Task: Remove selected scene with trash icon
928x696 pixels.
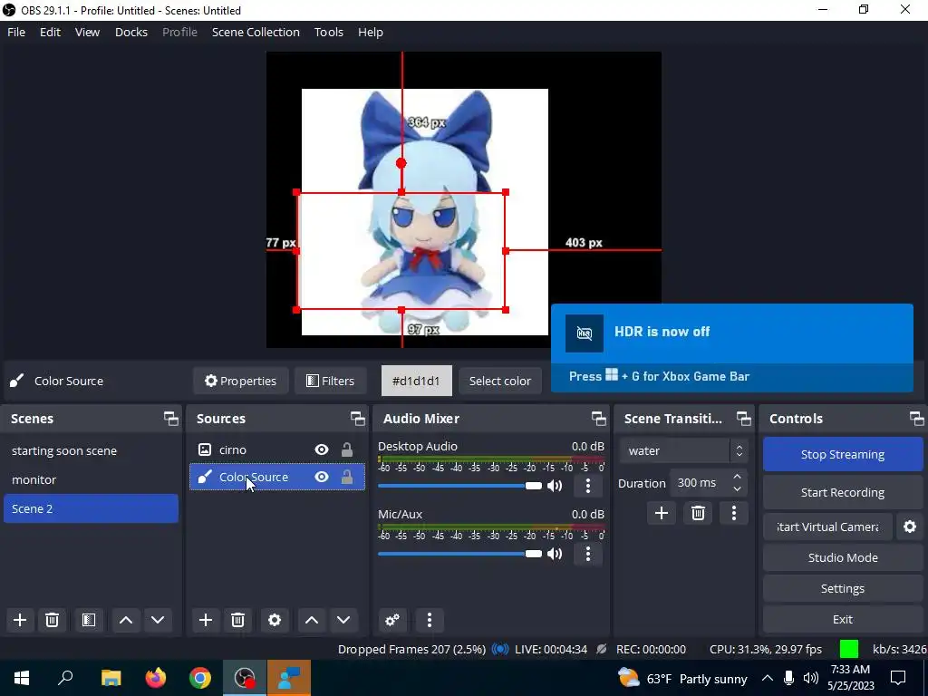Action: 52,620
